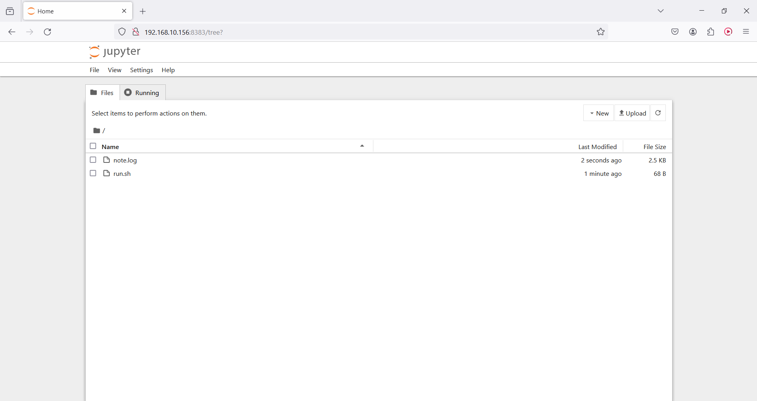This screenshot has height=401, width=757.
Task: Select the Home browser tab
Action: click(78, 11)
